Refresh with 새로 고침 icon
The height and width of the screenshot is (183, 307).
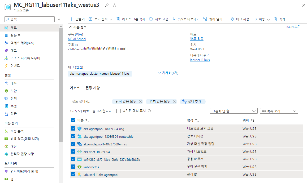coord(151,19)
